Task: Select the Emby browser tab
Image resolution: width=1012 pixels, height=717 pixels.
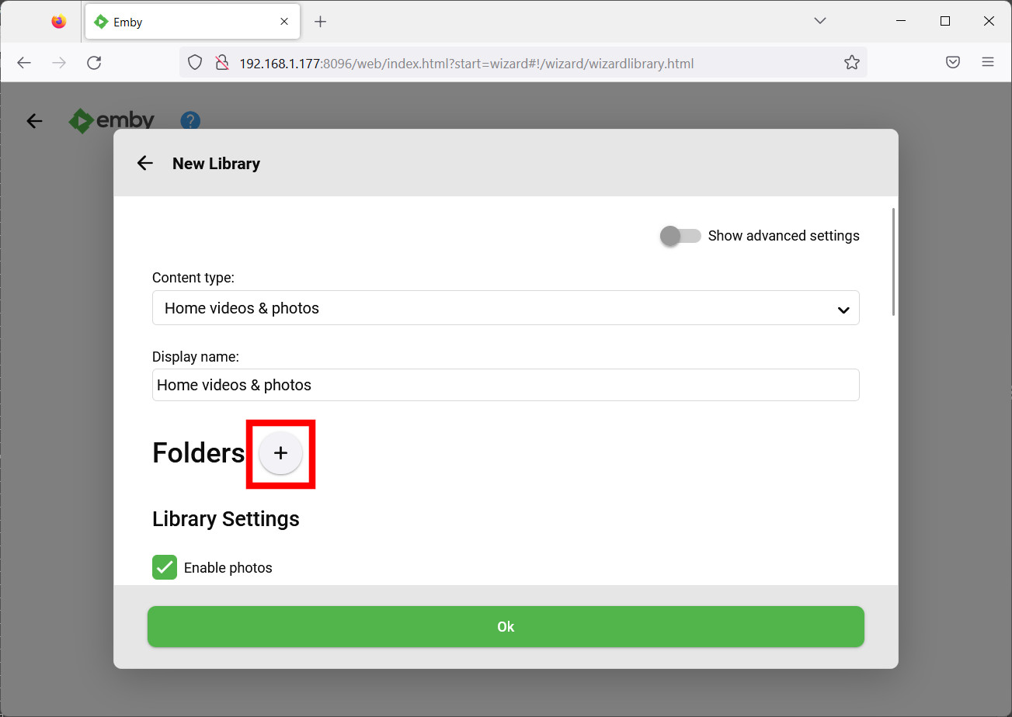Action: (x=192, y=22)
